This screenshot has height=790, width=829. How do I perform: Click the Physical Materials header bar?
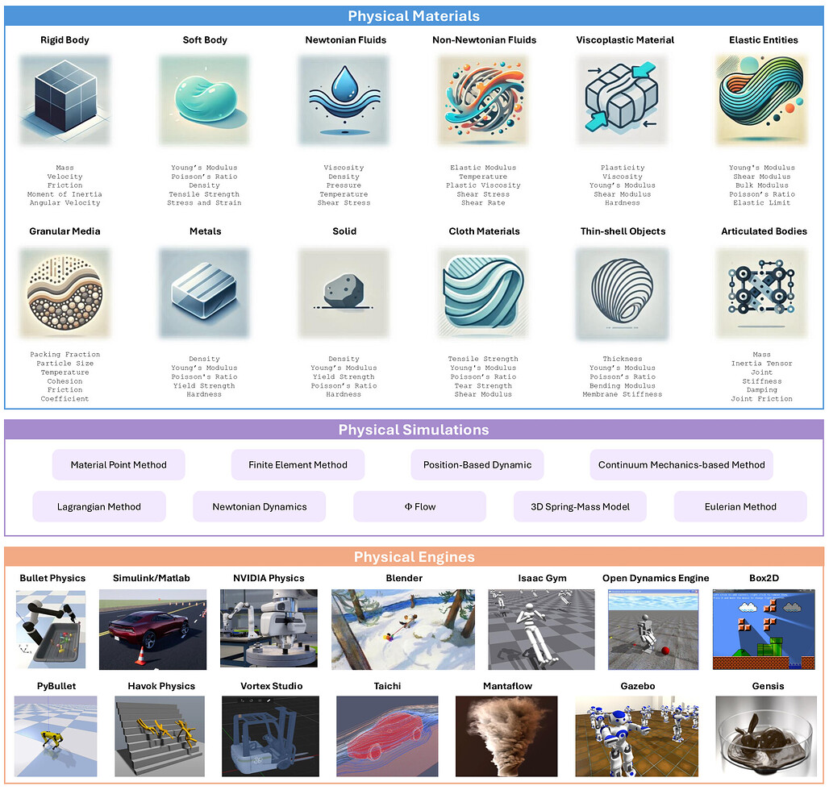(x=414, y=16)
